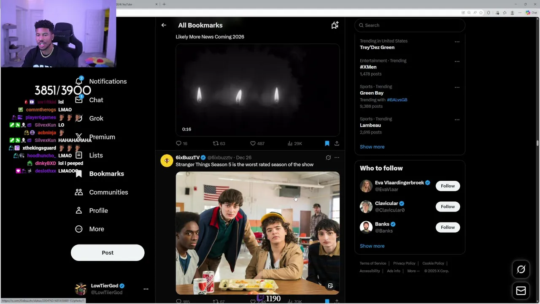Open the #XMen trending topic
Viewport: 540px width, 304px height.
368,67
